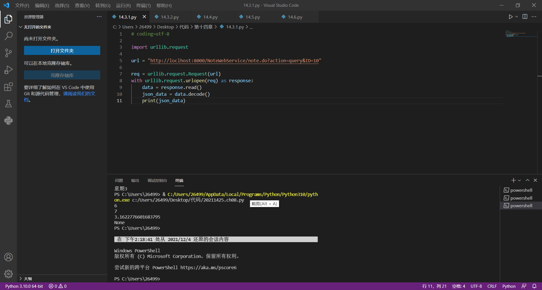Change indentation via 空格: 4
This screenshot has width=542, height=290.
[458, 286]
